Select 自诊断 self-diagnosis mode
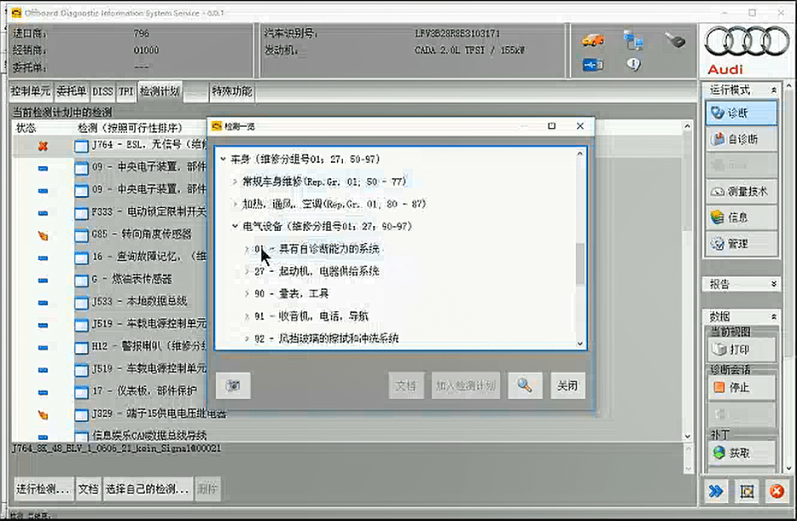Image resolution: width=797 pixels, height=521 pixels. pyautogui.click(x=742, y=139)
